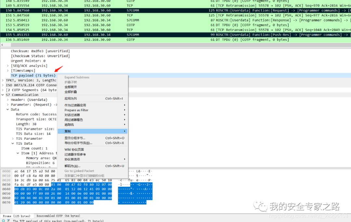Viewport: 351px width, 222px height.
Task: Click hex offset 0060 in bytes pane
Action: 6,198
